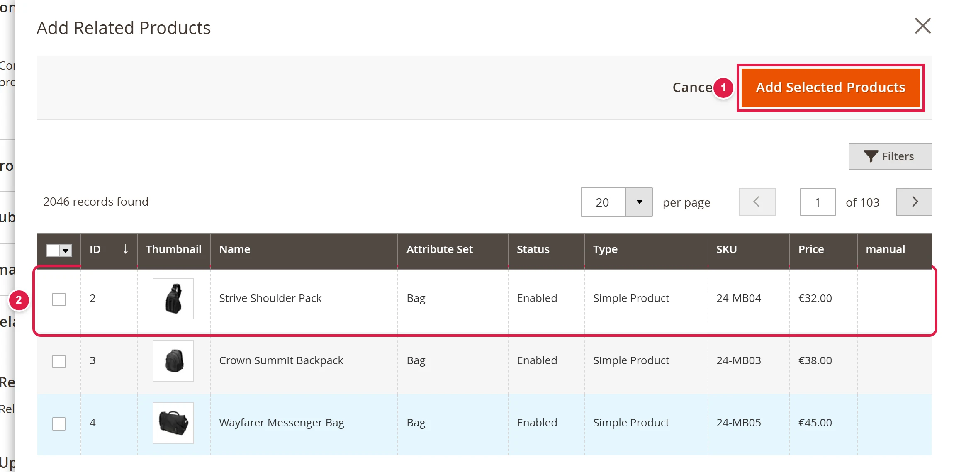Click the current page number field
The image size is (954, 472).
[818, 202]
